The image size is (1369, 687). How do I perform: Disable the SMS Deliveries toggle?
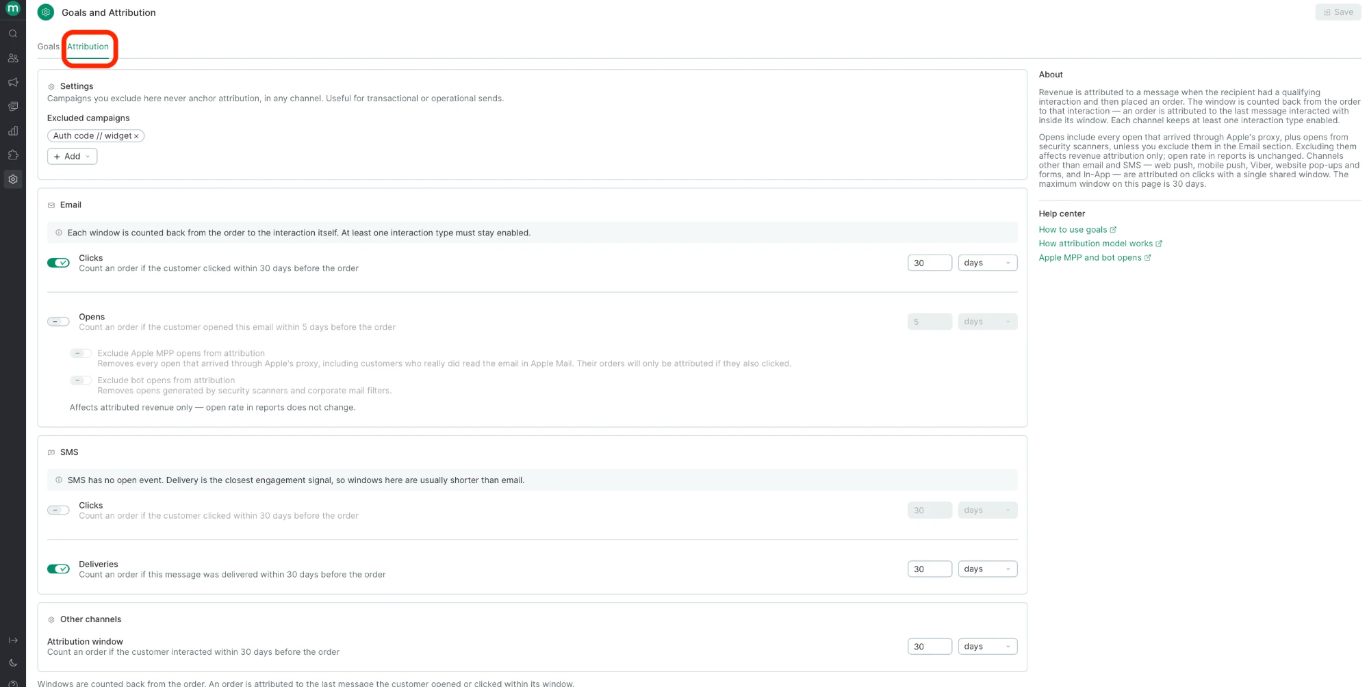(x=58, y=569)
